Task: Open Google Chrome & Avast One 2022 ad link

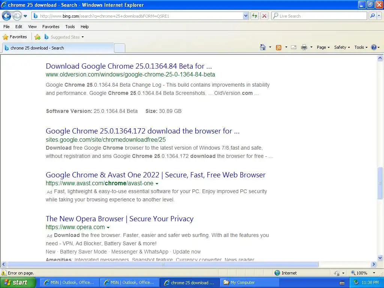Action: click(156, 175)
